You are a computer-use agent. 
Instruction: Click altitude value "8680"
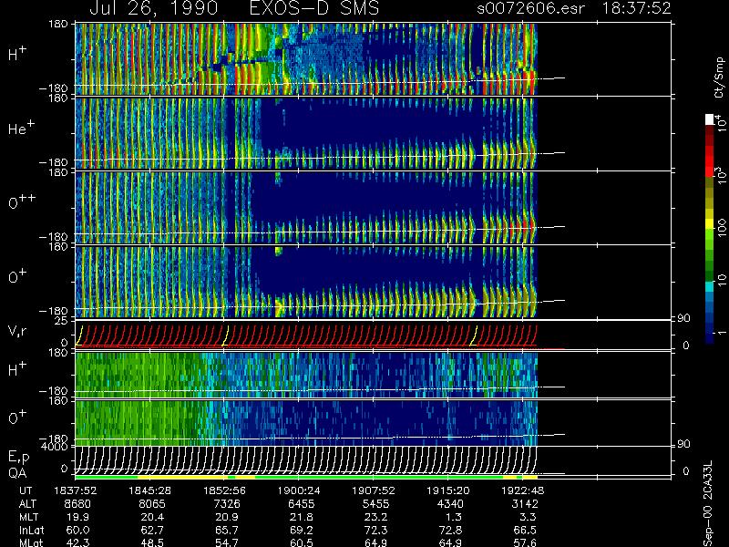pos(77,504)
